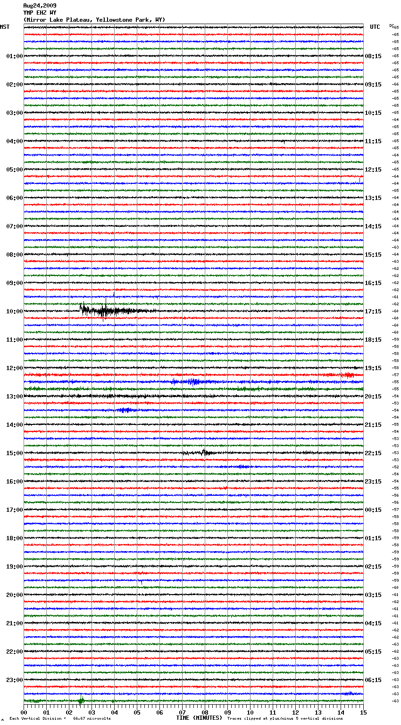Click the large black earthquake burst on 10:00 trace
The image size is (401, 725).
click(x=118, y=311)
